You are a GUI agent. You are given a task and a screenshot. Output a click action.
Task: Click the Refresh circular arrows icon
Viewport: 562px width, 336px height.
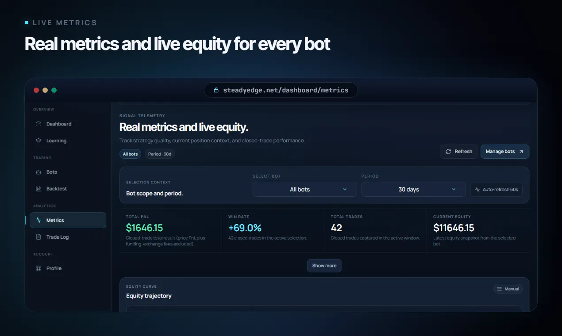(x=448, y=152)
